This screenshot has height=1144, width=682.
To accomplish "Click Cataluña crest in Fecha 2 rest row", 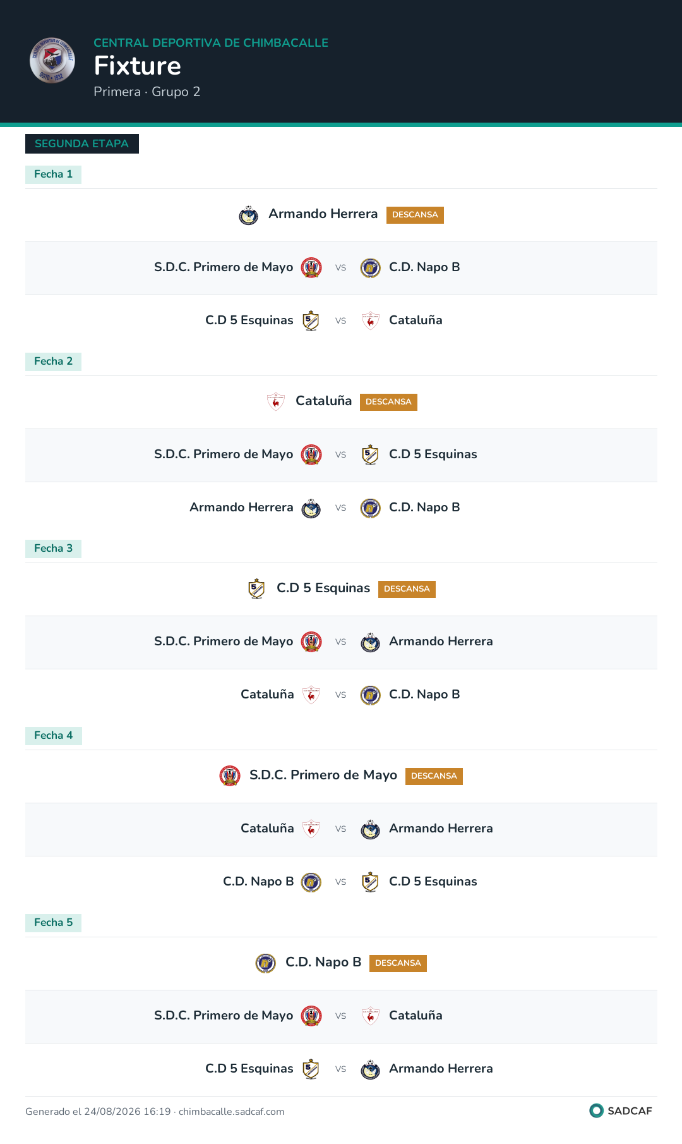I will coord(276,402).
